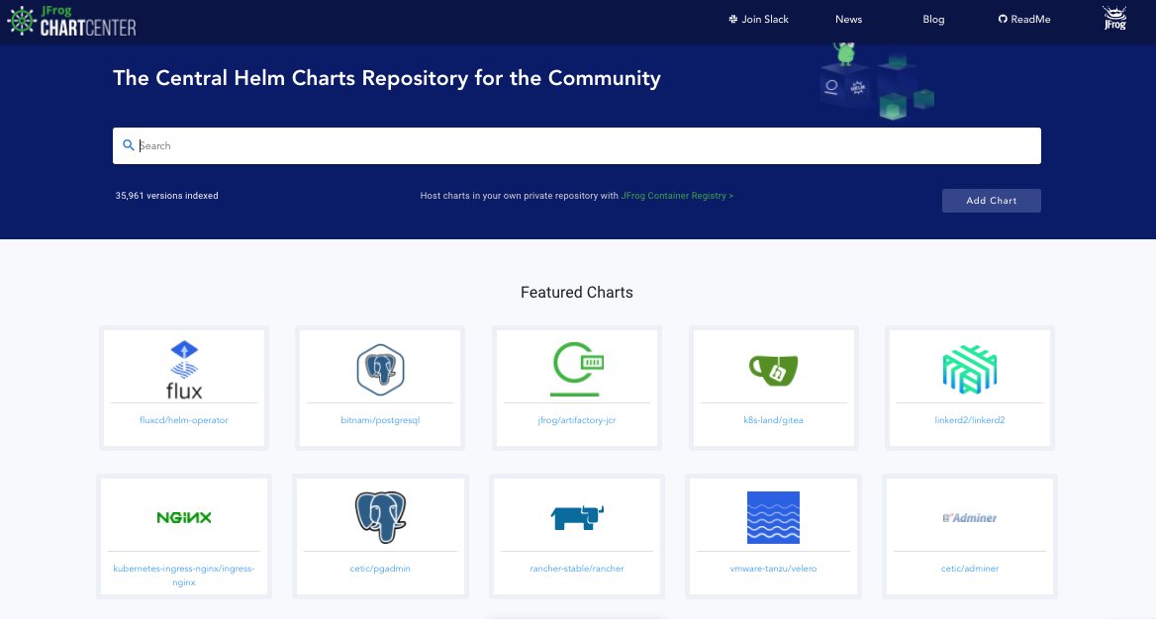Image resolution: width=1156 pixels, height=619 pixels.
Task: Click the Artifactory JCR green logo
Action: (577, 369)
